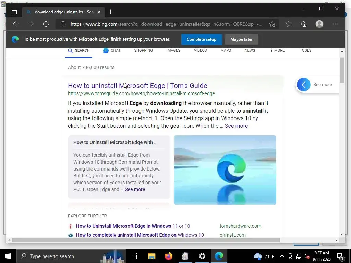Refresh the current page
The image size is (351, 263).
[x=46, y=24]
